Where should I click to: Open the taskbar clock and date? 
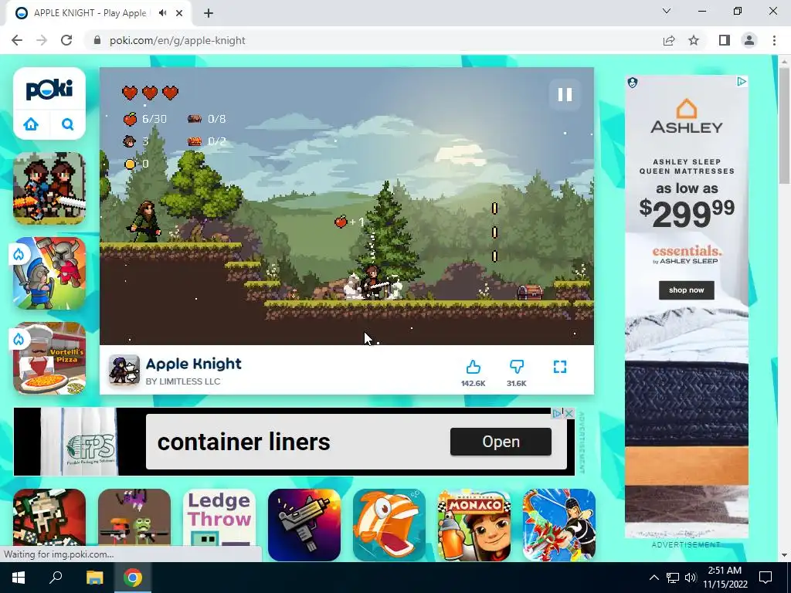pyautogui.click(x=725, y=578)
